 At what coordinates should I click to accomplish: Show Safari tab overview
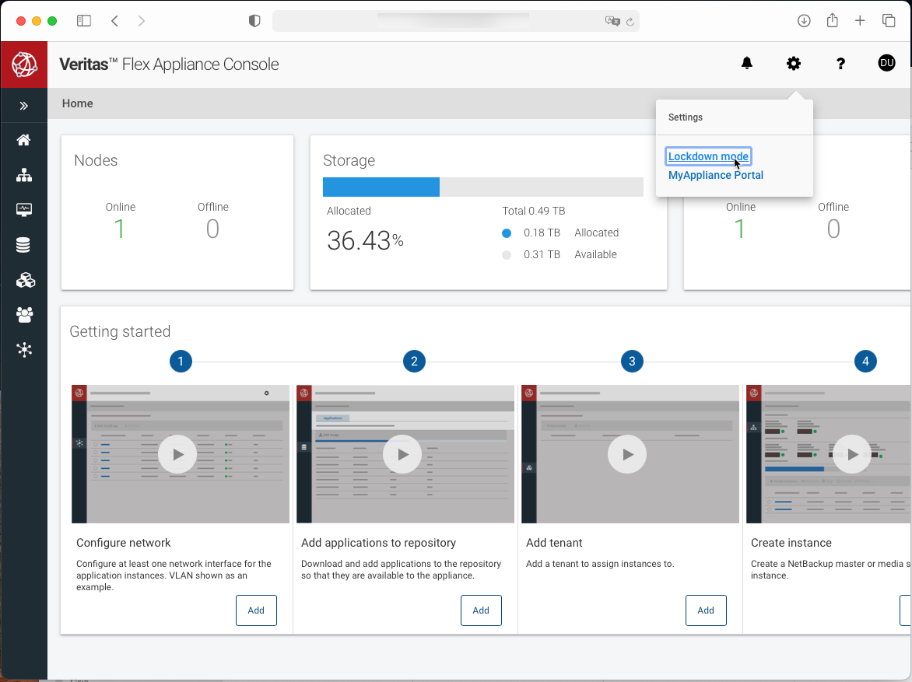pos(889,21)
